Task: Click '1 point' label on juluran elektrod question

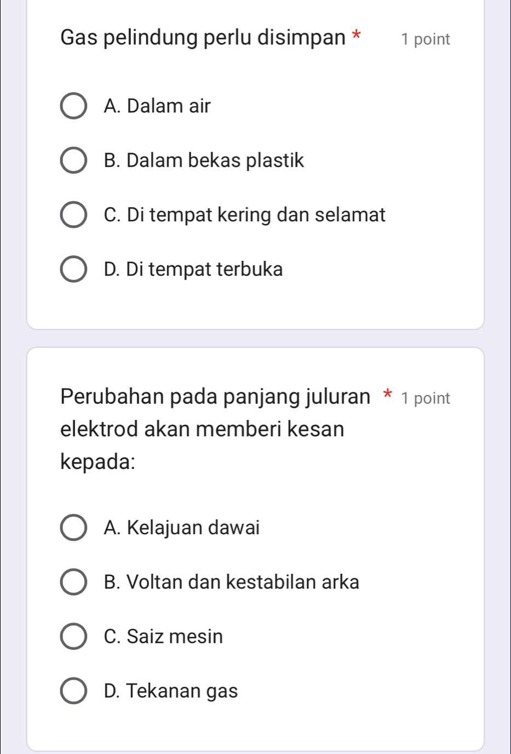Action: click(x=426, y=398)
